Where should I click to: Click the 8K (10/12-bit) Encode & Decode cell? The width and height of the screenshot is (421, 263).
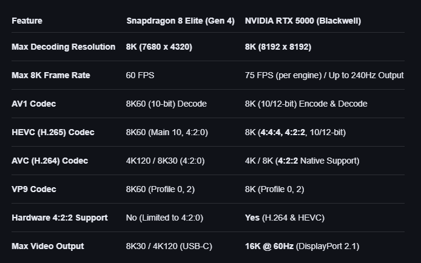[306, 104]
